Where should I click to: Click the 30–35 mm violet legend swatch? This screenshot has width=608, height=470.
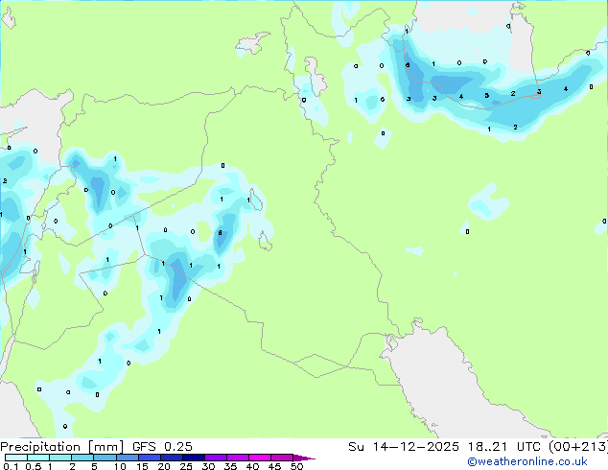[x=215, y=458]
